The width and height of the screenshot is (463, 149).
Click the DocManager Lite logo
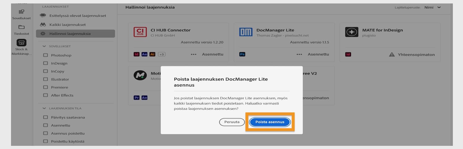[x=246, y=32]
